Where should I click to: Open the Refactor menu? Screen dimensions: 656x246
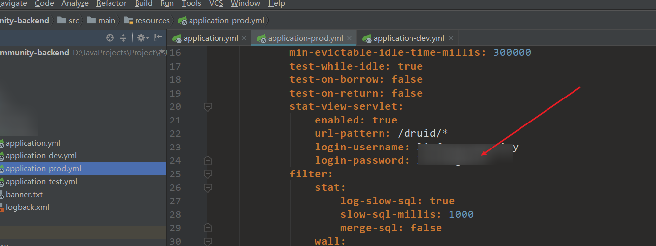[x=111, y=4]
